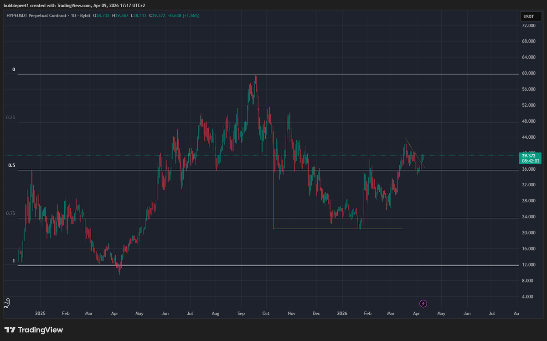Click the TradingView logo at bottom left
Viewport: 547px width, 341px height.
[x=34, y=330]
